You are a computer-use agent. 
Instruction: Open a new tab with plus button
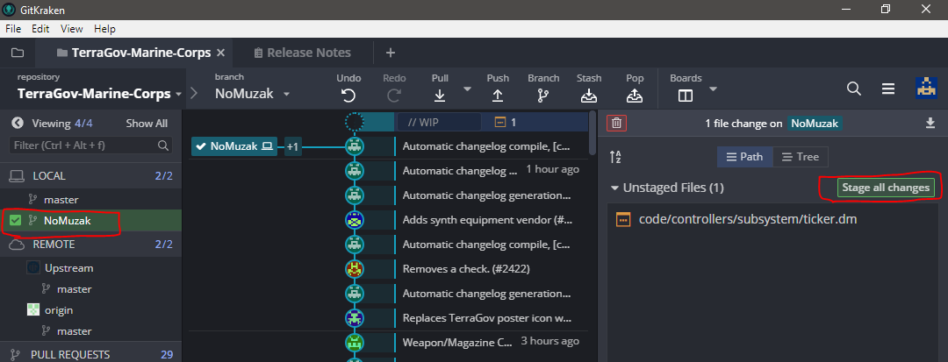[x=391, y=53]
